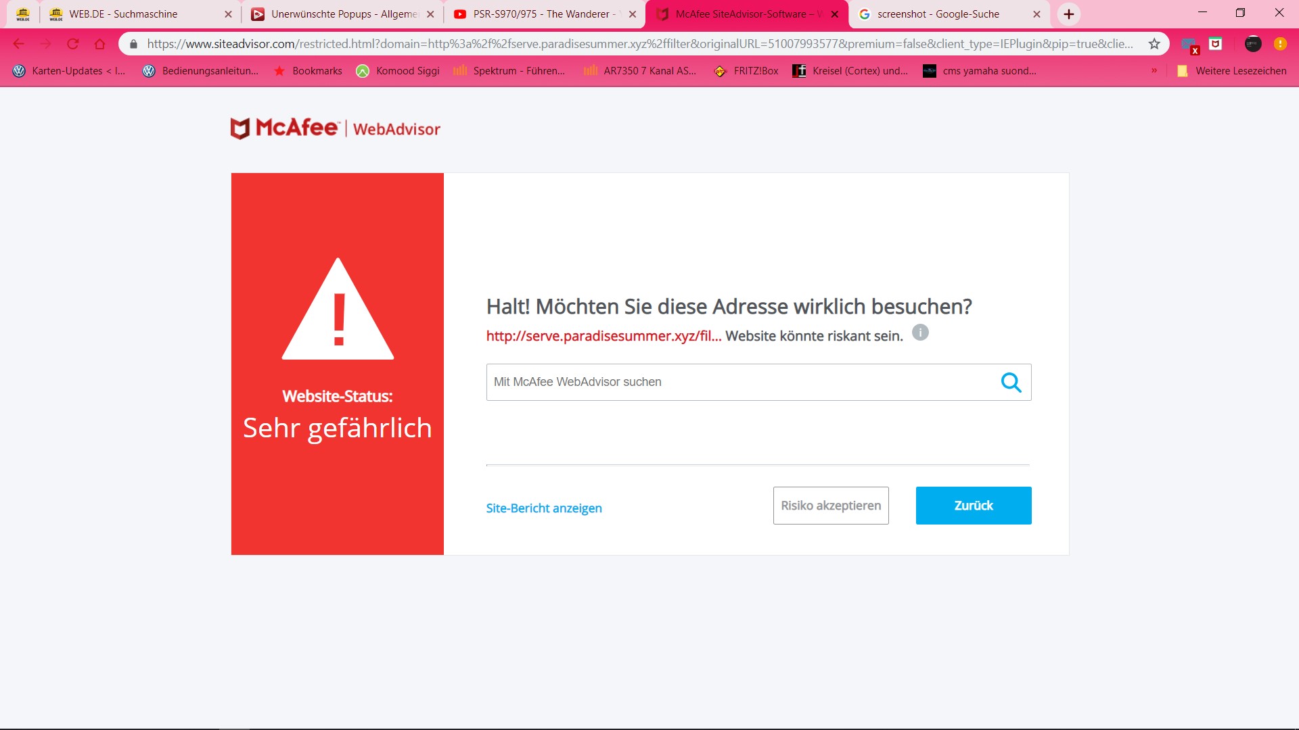Image resolution: width=1299 pixels, height=730 pixels.
Task: Open a new tab with plus button
Action: pos(1068,14)
